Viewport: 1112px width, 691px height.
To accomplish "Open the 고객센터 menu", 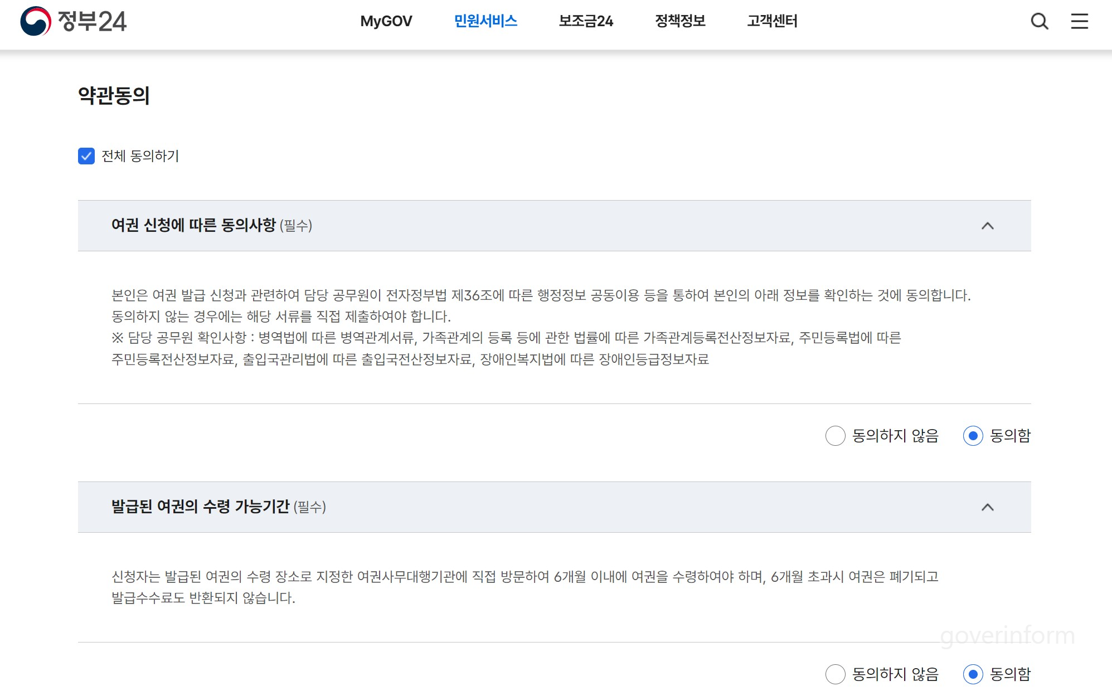I will click(x=772, y=21).
